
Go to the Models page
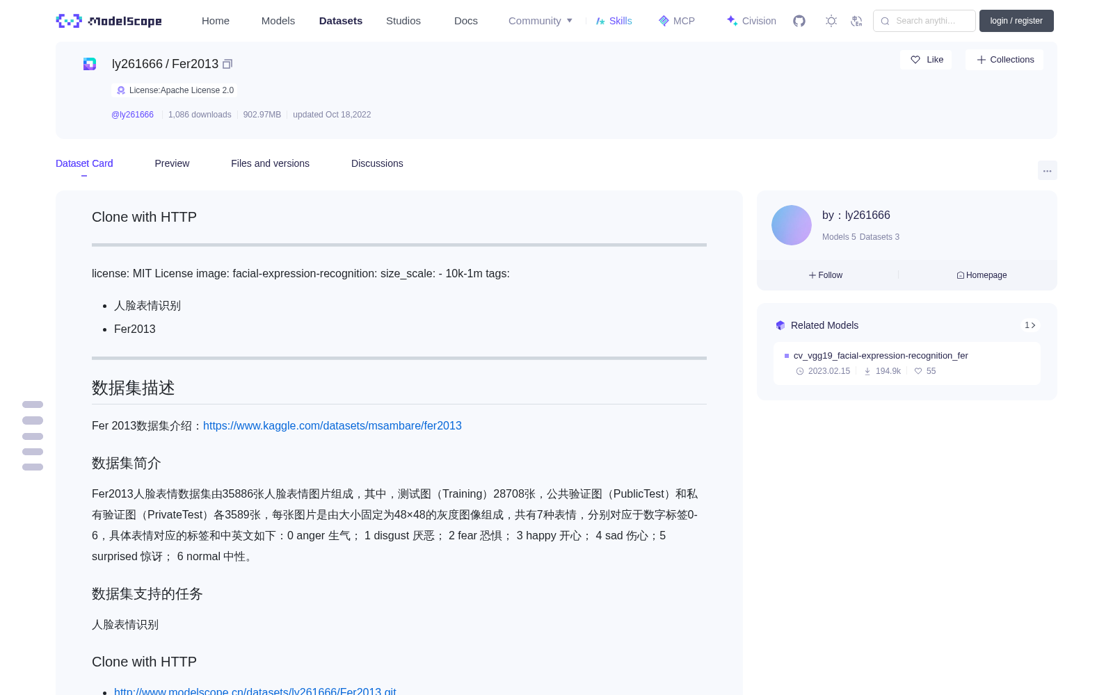tap(278, 21)
